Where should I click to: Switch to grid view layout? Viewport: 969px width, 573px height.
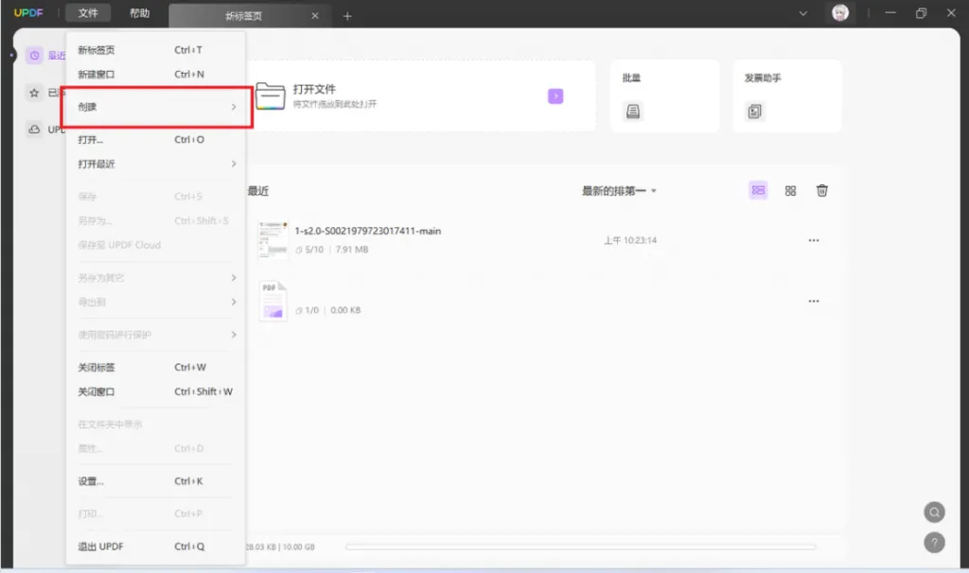790,191
